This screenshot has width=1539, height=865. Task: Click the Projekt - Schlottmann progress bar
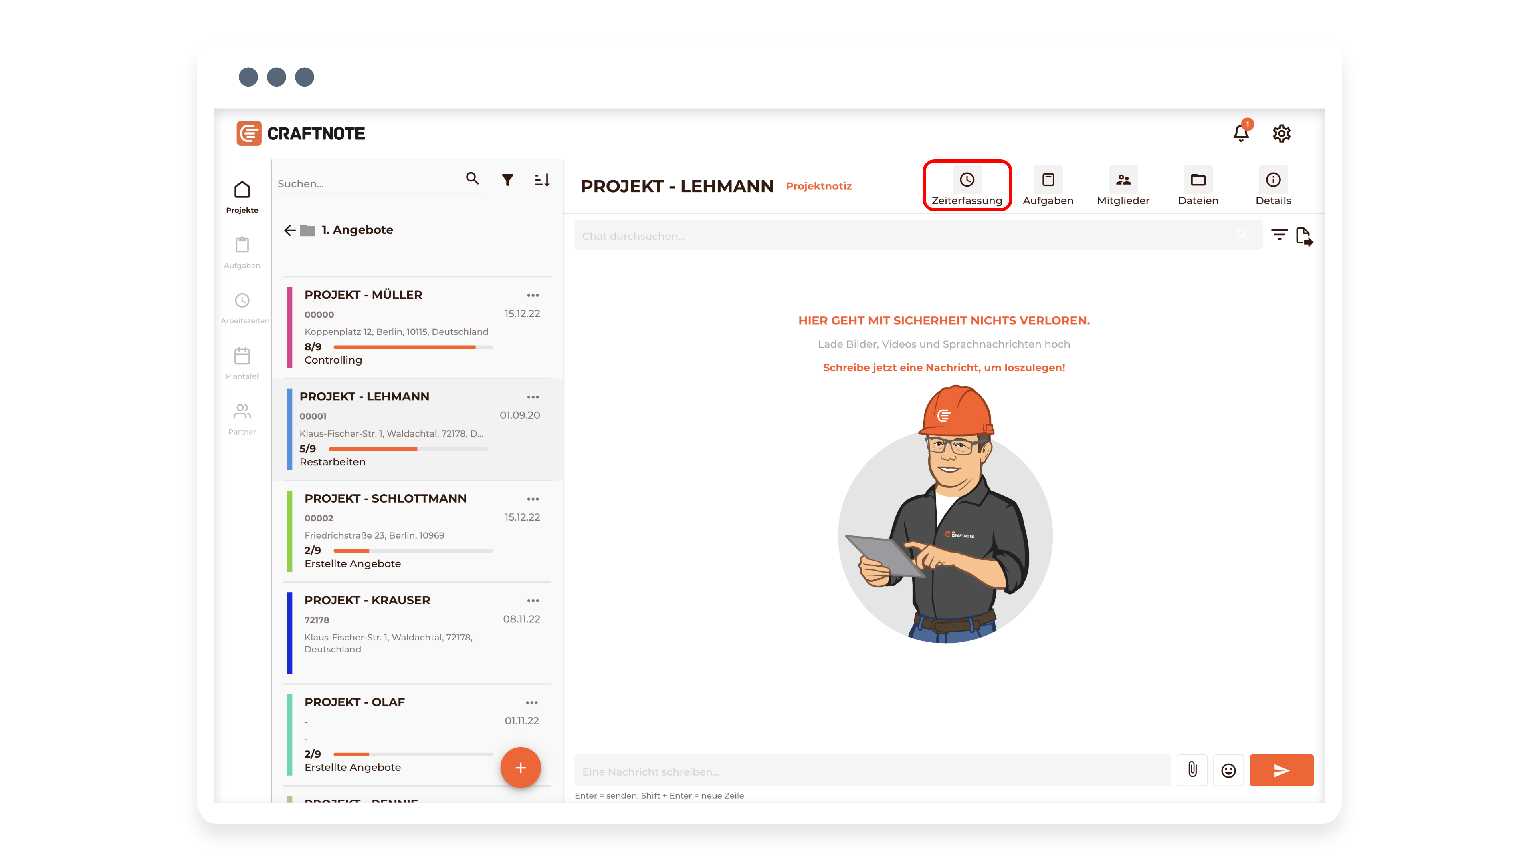pyautogui.click(x=413, y=550)
